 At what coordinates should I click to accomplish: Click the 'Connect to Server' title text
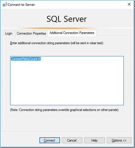[21, 5]
